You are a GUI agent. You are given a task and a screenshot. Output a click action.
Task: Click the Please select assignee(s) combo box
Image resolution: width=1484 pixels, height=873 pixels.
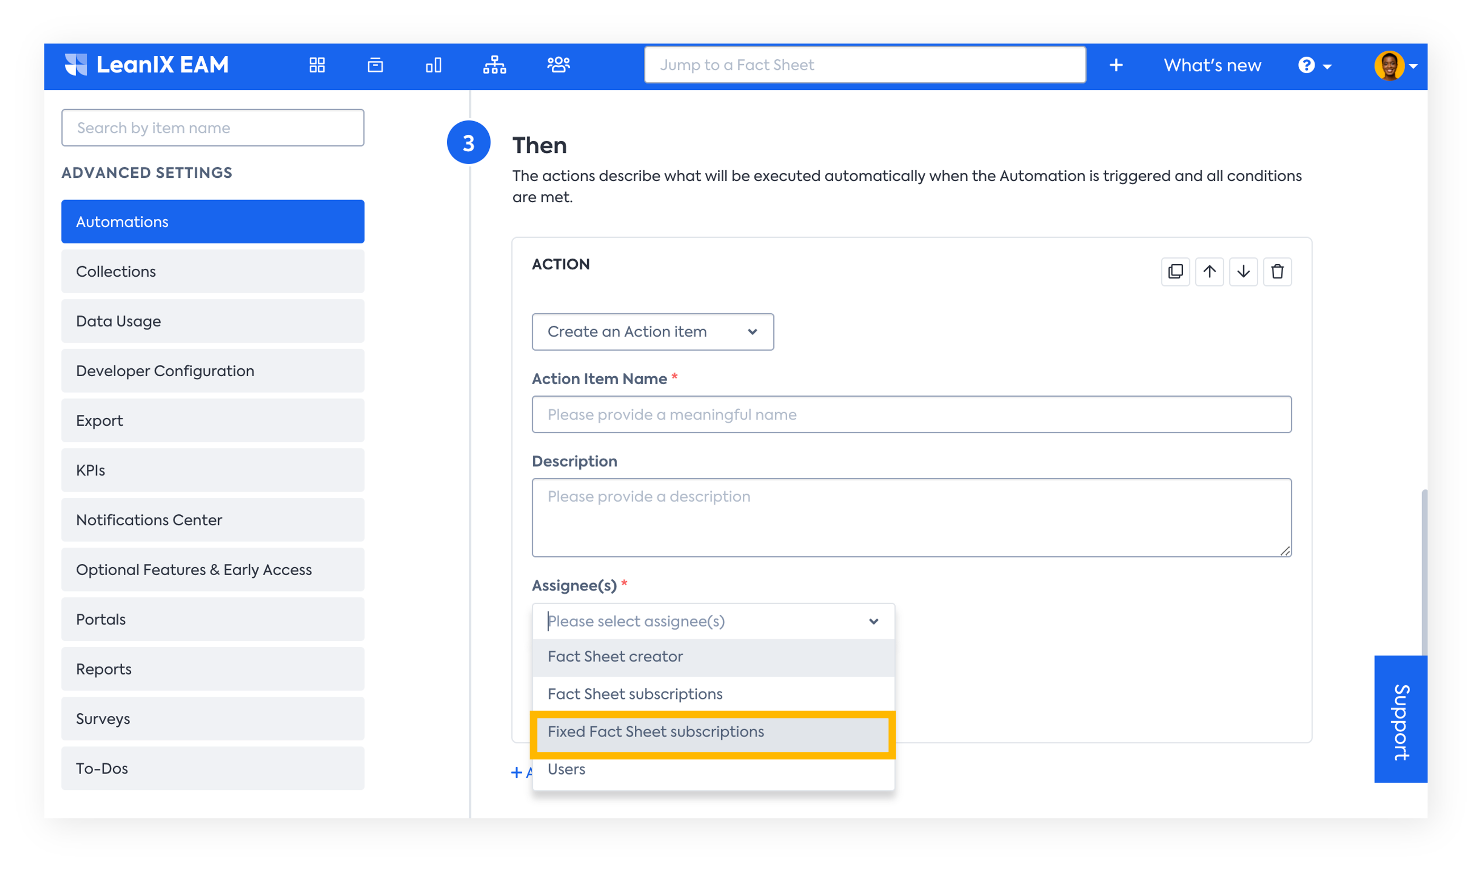click(x=713, y=622)
